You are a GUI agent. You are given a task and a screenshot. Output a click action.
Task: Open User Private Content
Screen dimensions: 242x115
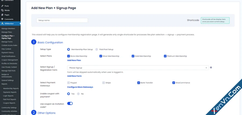[9, 67]
